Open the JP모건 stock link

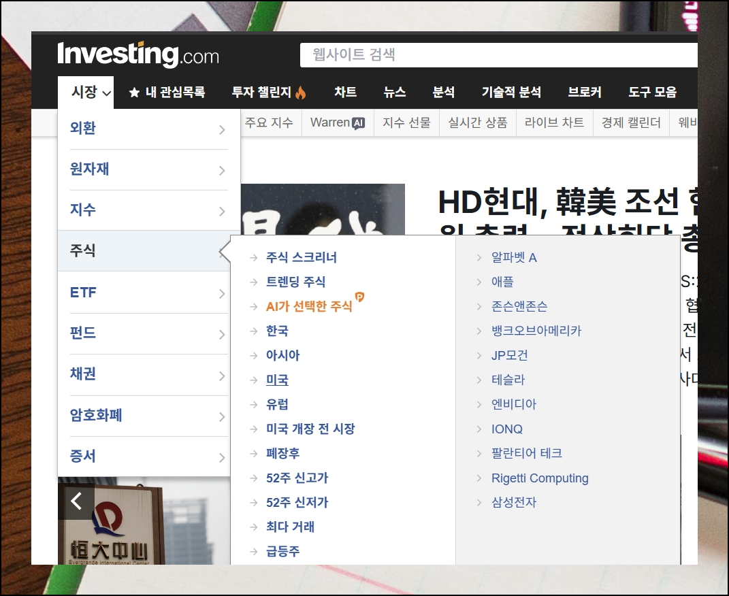click(x=510, y=355)
